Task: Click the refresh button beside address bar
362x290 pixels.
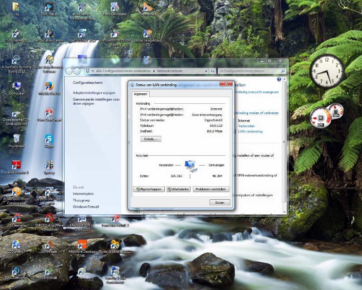Action: tap(212, 71)
